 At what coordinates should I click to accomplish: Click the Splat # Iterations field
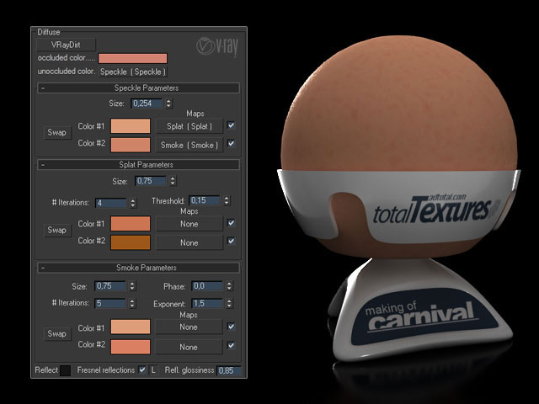(x=110, y=203)
